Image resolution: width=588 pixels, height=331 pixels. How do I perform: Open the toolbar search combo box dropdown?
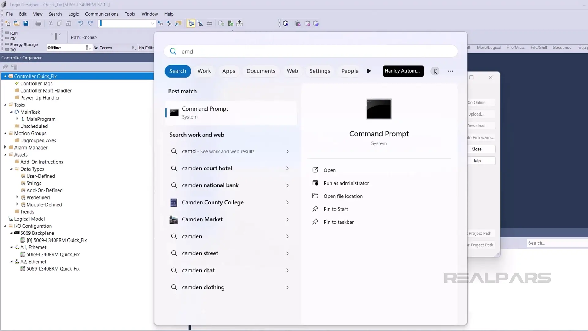[x=152, y=23]
